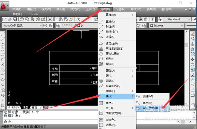Select the Revision Cloud tool in left toolbar
The width and height of the screenshot is (197, 129).
coord(2,70)
